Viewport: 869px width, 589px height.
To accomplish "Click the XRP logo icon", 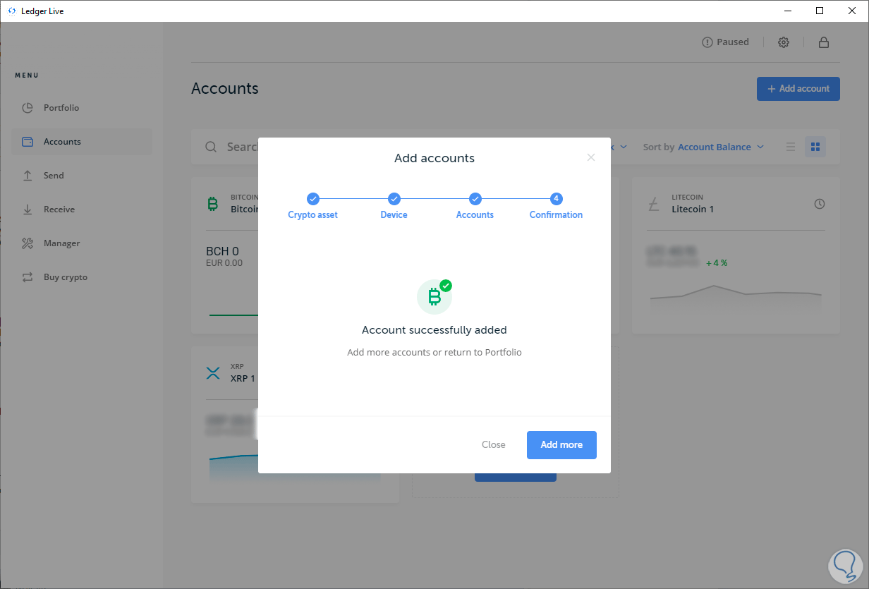I will [213, 373].
